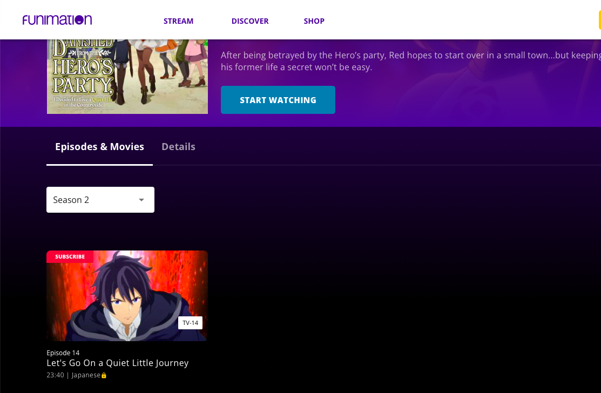Switch to the Details tab
The height and width of the screenshot is (393, 601).
(x=178, y=147)
